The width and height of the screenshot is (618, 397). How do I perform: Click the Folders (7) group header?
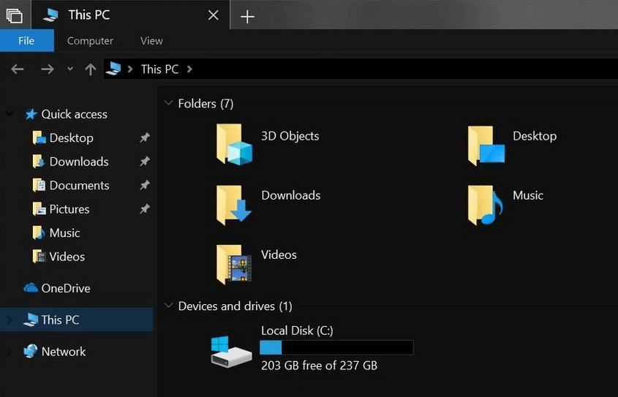(206, 104)
